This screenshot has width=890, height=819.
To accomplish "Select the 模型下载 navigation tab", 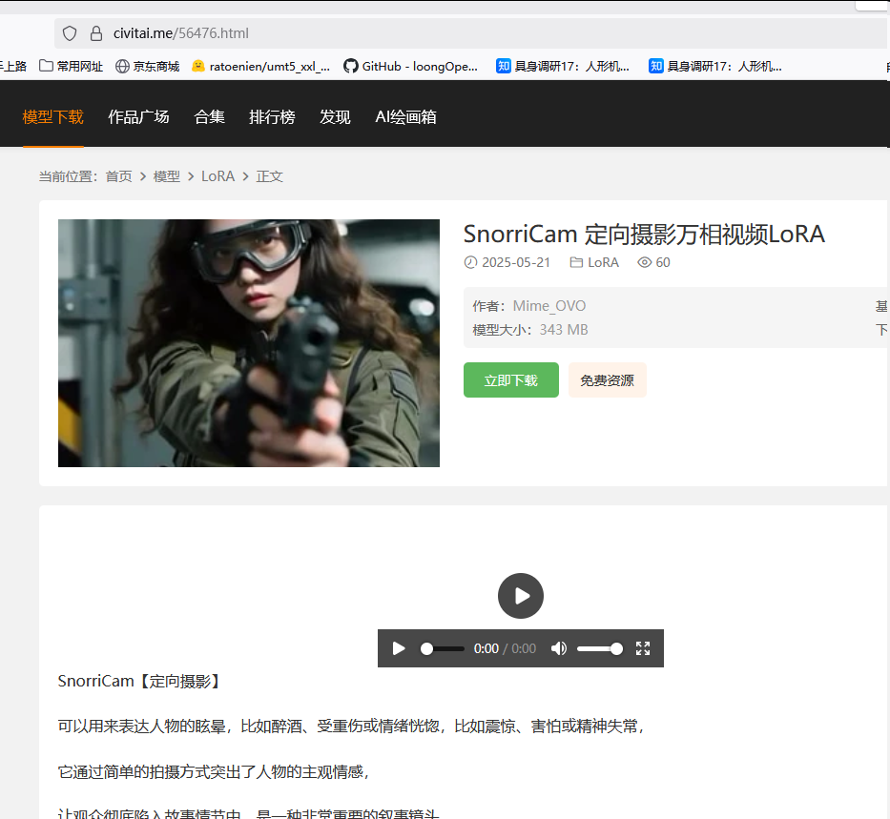I will [x=53, y=117].
